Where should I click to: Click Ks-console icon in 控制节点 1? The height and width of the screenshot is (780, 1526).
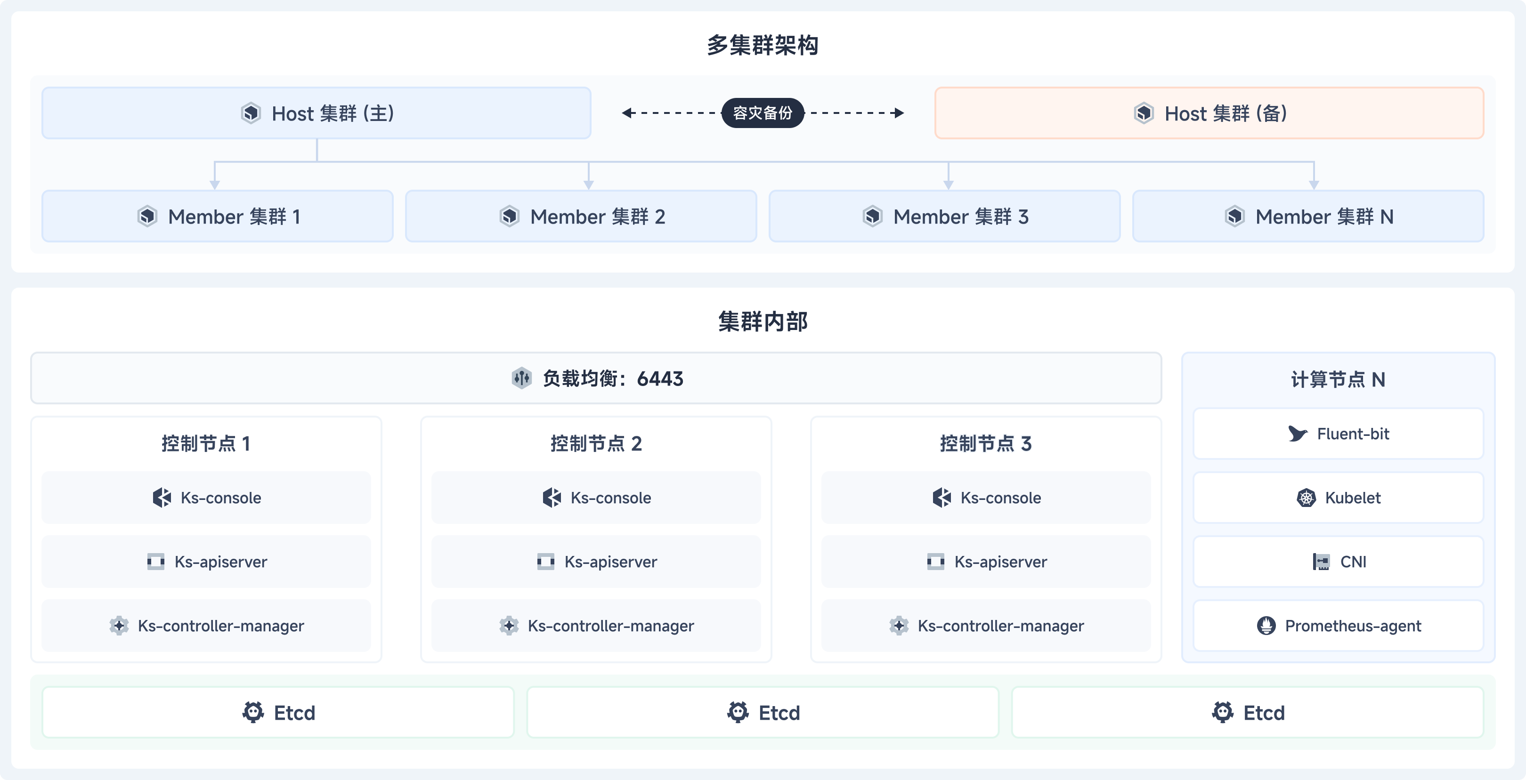click(x=162, y=498)
